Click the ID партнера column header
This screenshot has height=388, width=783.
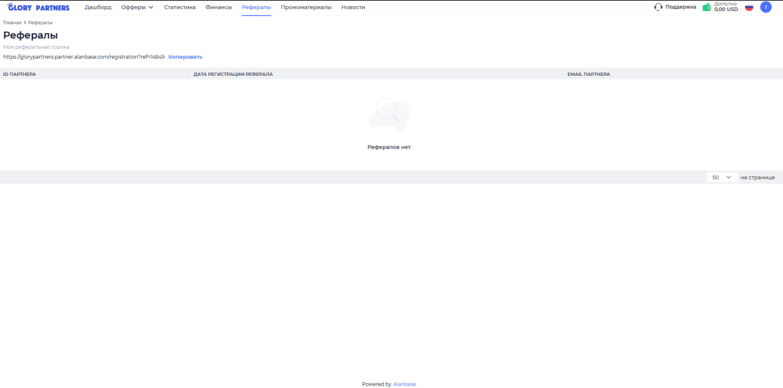20,74
